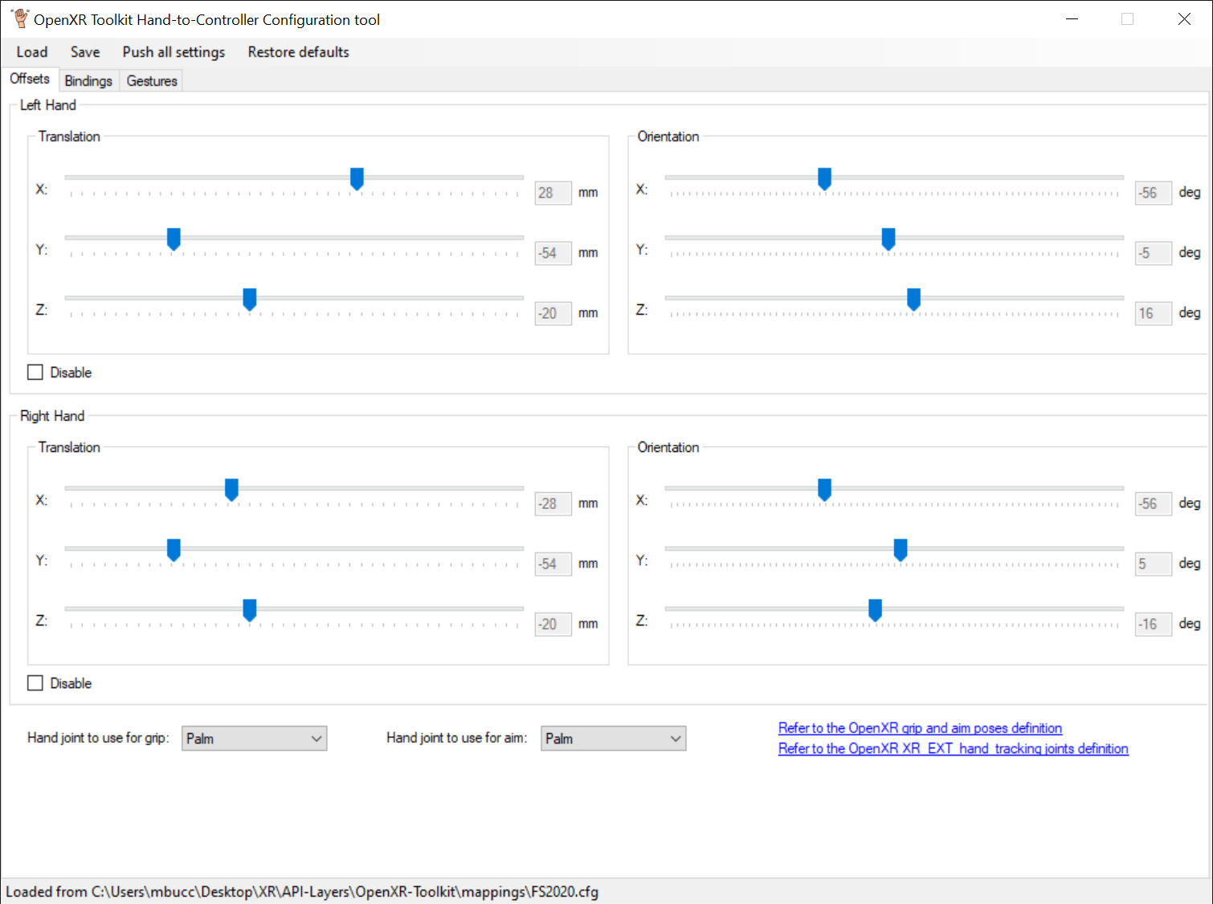Click Push all settings
Viewport: 1213px width, 904px height.
[173, 51]
